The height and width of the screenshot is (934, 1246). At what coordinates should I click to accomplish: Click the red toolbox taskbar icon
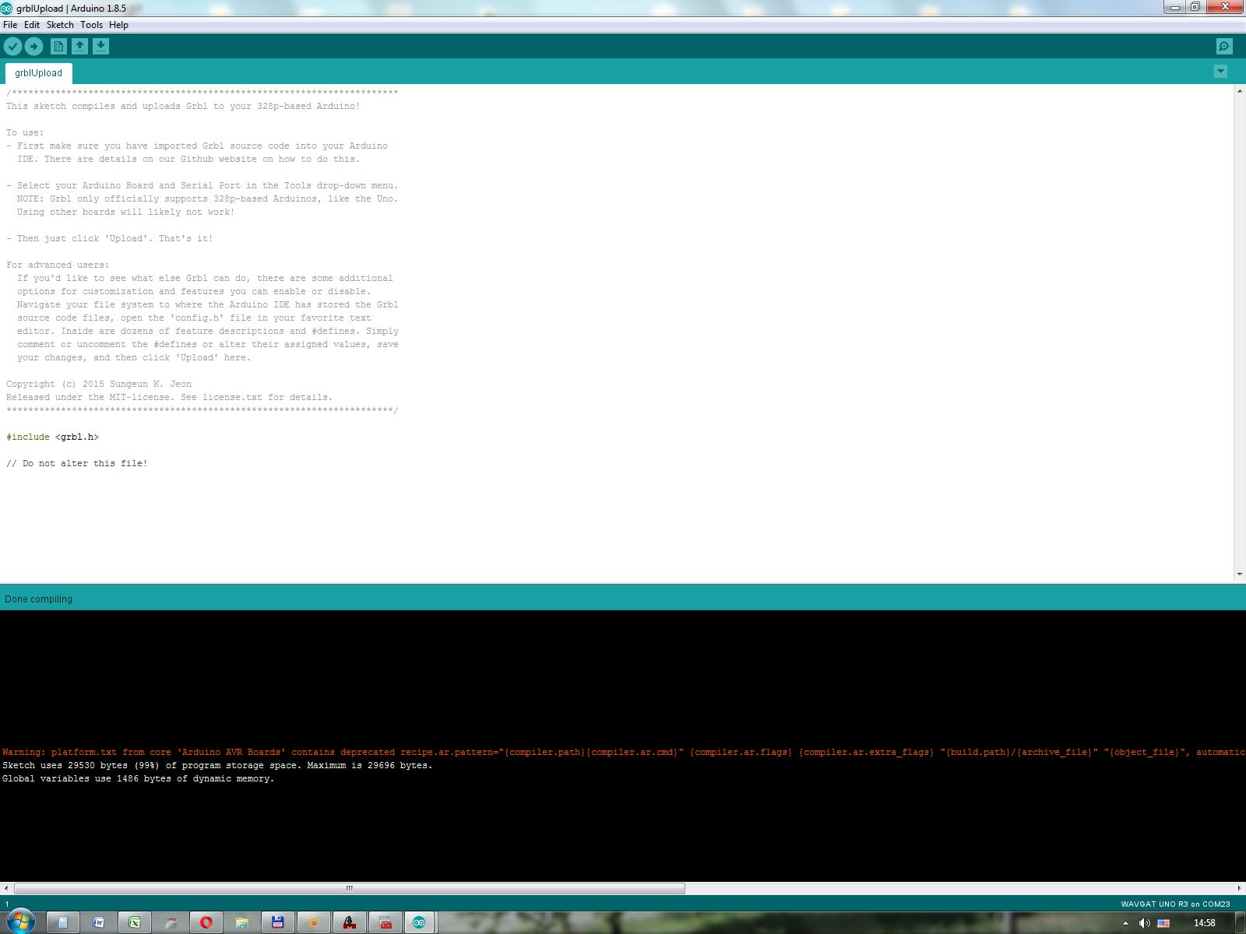coord(385,923)
